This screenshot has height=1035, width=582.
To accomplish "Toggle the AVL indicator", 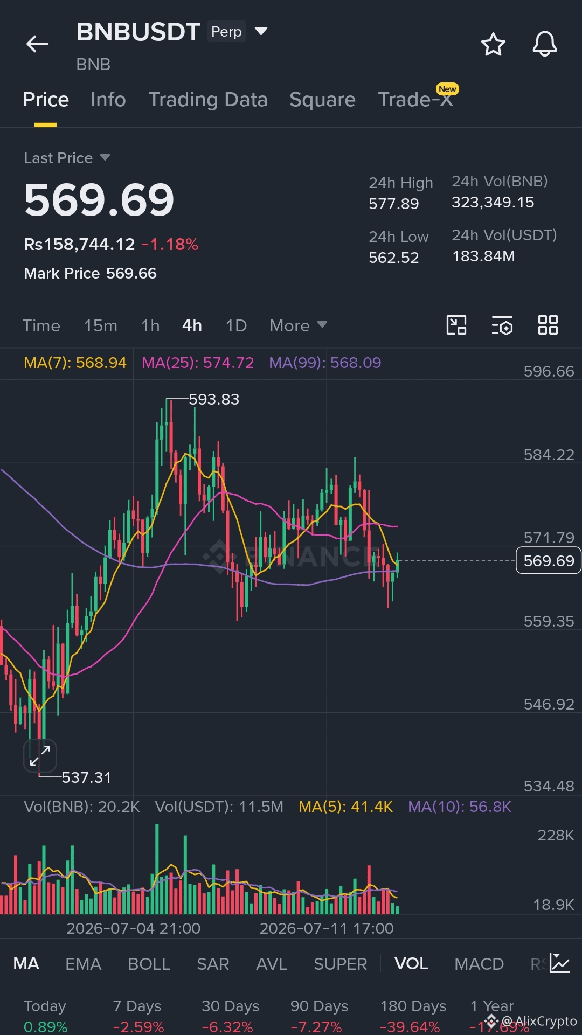I will coord(272,963).
